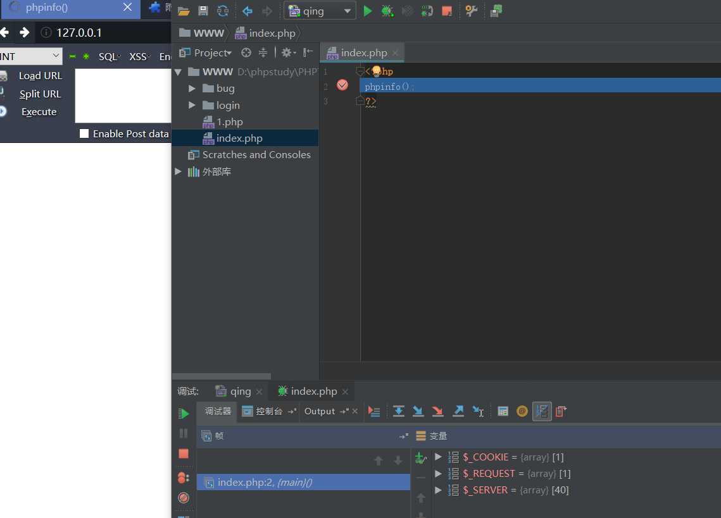Close the Output tab
The width and height of the screenshot is (721, 518).
point(355,411)
